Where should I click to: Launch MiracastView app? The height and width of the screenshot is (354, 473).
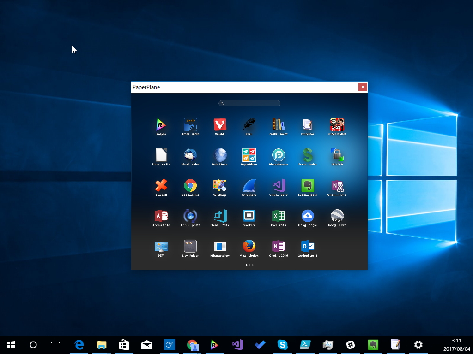pos(220,246)
